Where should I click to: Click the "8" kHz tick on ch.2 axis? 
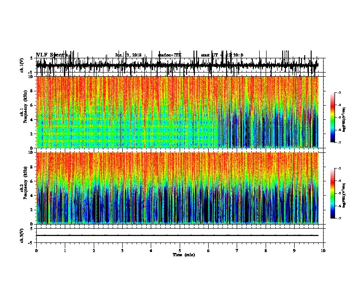(32, 167)
